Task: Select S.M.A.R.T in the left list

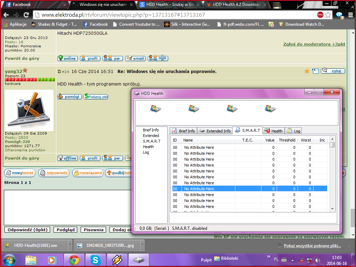Action: tap(152, 141)
